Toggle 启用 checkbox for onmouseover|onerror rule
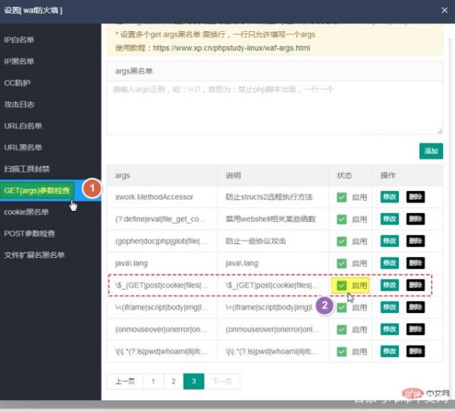The height and width of the screenshot is (411, 455). 341,329
